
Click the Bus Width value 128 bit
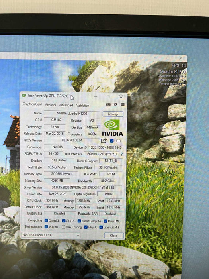tap(111, 174)
